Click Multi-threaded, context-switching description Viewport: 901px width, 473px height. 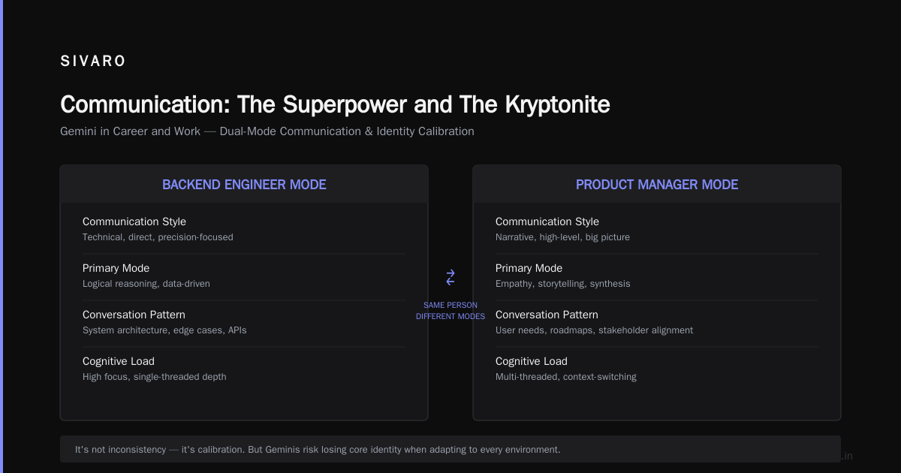(566, 377)
